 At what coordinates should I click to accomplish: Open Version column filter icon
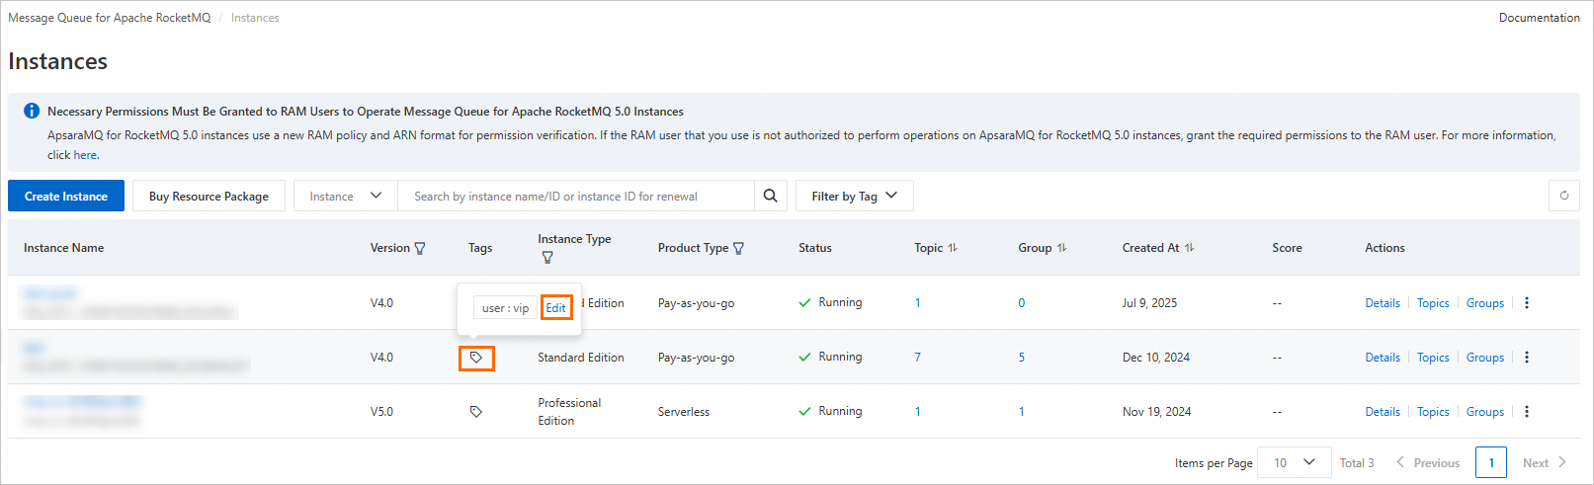(x=420, y=249)
